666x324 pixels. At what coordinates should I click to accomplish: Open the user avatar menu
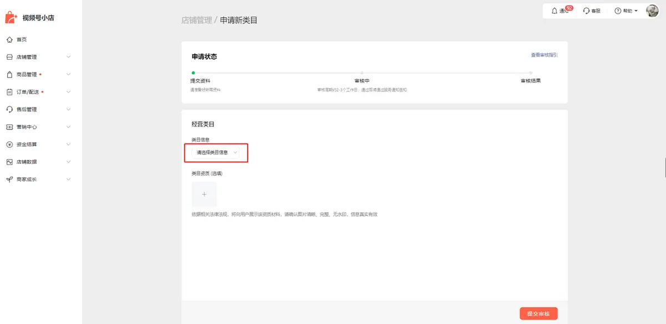(652, 11)
